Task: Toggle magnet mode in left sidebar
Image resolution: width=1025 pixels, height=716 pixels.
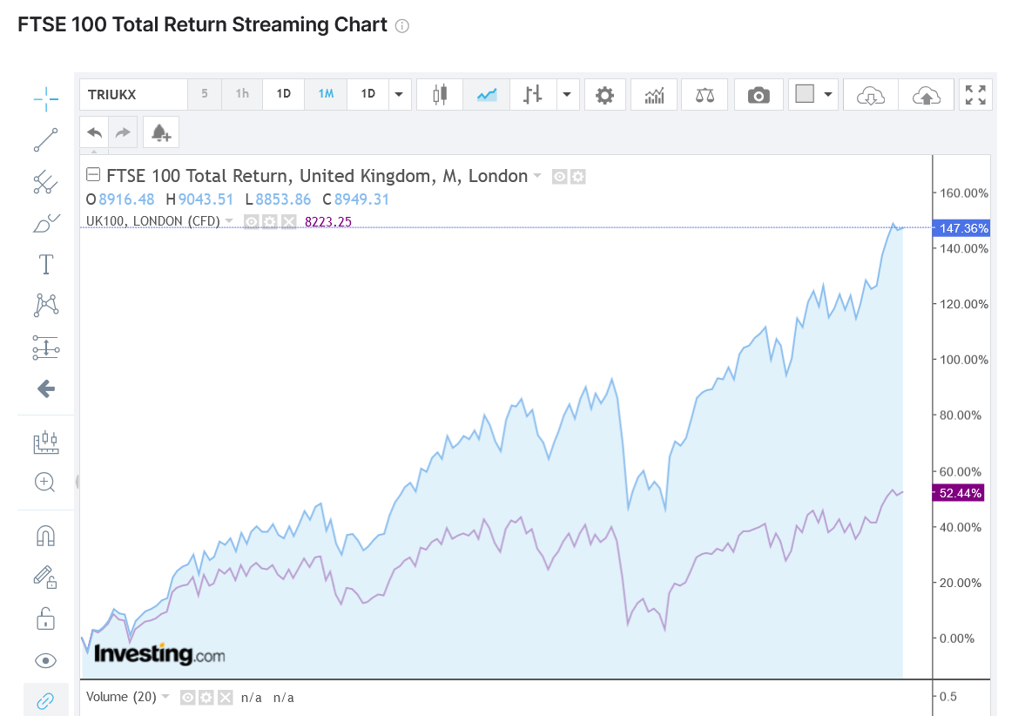Action: click(x=46, y=537)
